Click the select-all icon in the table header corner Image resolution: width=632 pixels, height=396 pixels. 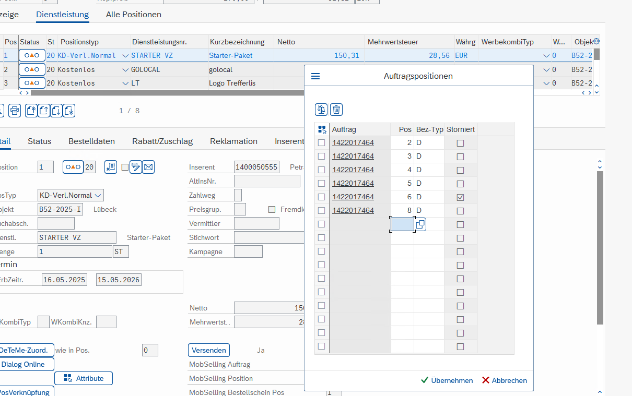tap(322, 129)
